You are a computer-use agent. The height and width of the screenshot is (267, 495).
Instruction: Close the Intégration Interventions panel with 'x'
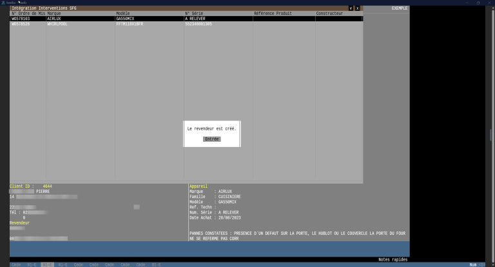tap(357, 8)
